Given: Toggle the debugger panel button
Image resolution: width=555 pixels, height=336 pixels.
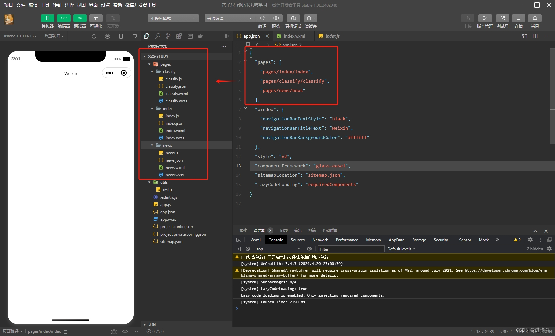Looking at the screenshot, I should click(x=80, y=18).
